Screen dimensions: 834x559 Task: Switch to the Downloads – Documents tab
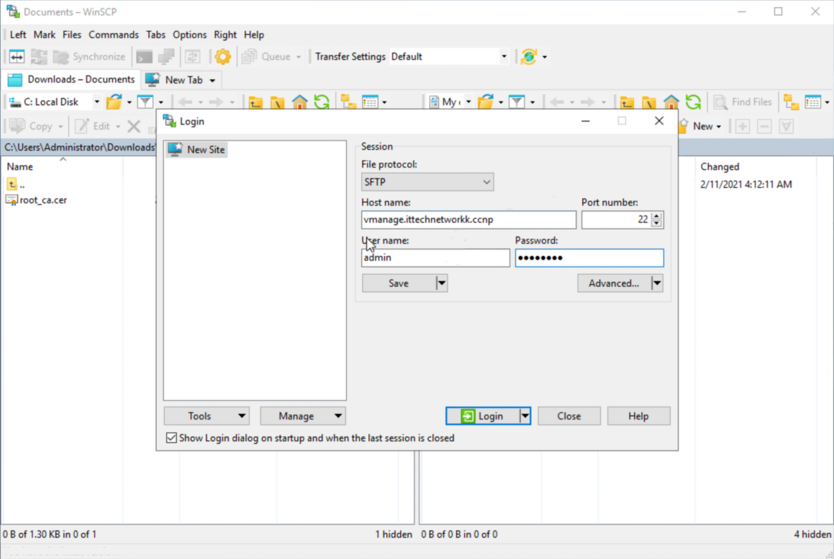(x=71, y=79)
